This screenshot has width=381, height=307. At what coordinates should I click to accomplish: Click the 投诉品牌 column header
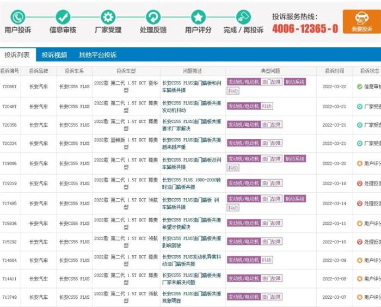click(x=39, y=71)
